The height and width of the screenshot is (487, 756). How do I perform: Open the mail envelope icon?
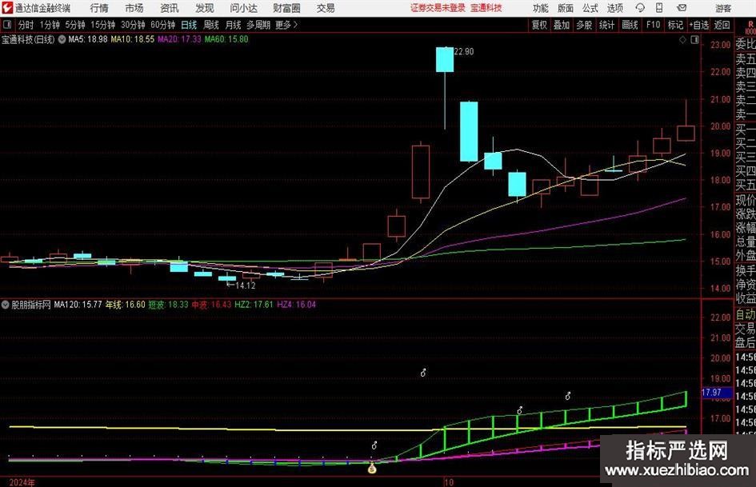(682, 8)
